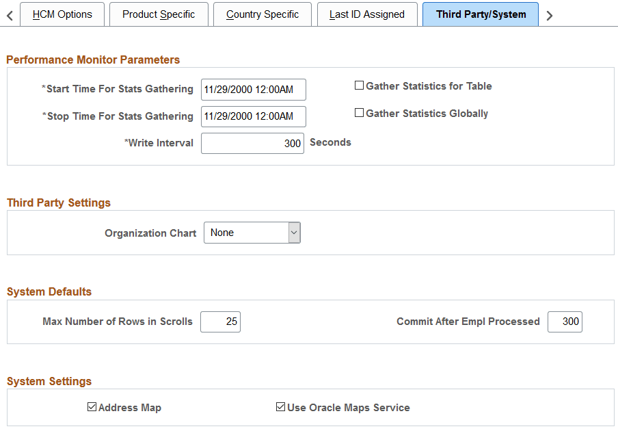Click the Commit After Empl Processed field

[x=565, y=322]
